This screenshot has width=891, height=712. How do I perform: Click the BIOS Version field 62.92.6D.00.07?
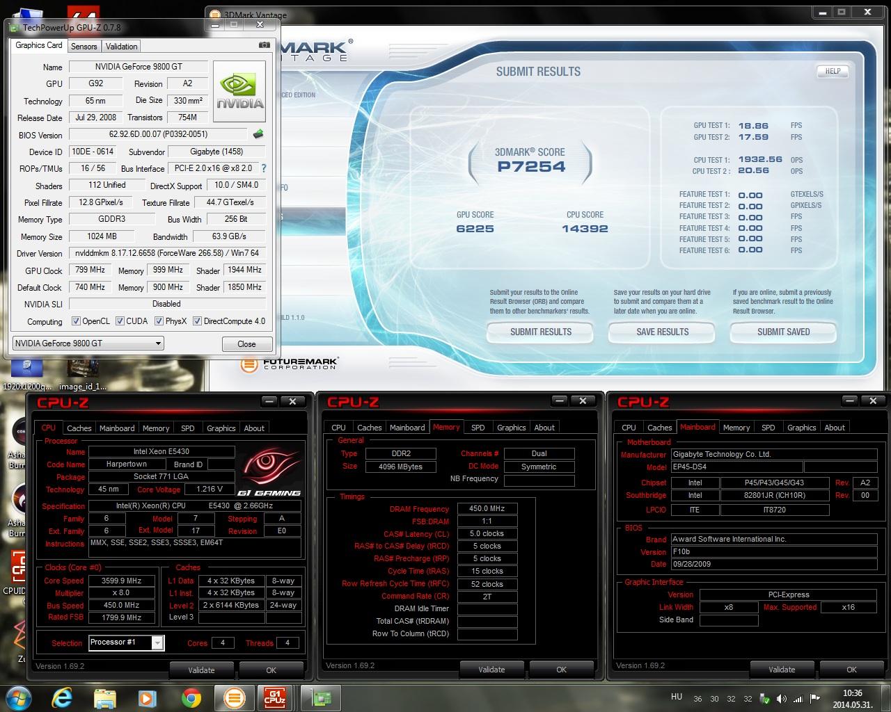pos(159,134)
